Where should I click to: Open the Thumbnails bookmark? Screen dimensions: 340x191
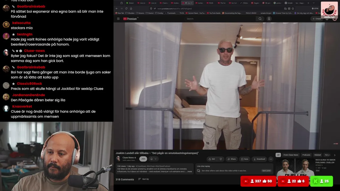coord(170,13)
